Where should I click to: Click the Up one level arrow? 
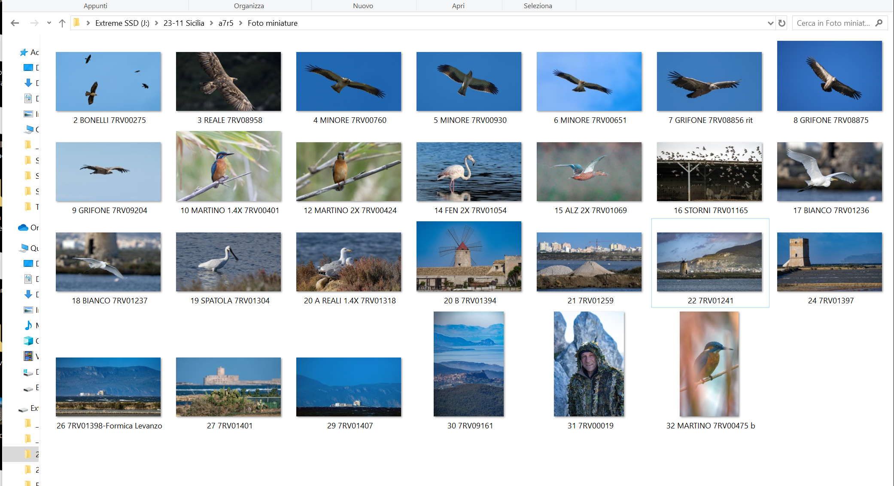pyautogui.click(x=62, y=23)
